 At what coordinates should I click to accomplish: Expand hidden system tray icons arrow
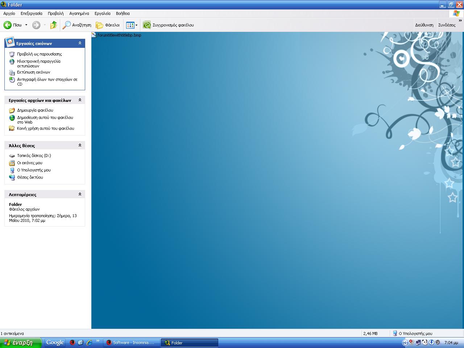click(405, 343)
